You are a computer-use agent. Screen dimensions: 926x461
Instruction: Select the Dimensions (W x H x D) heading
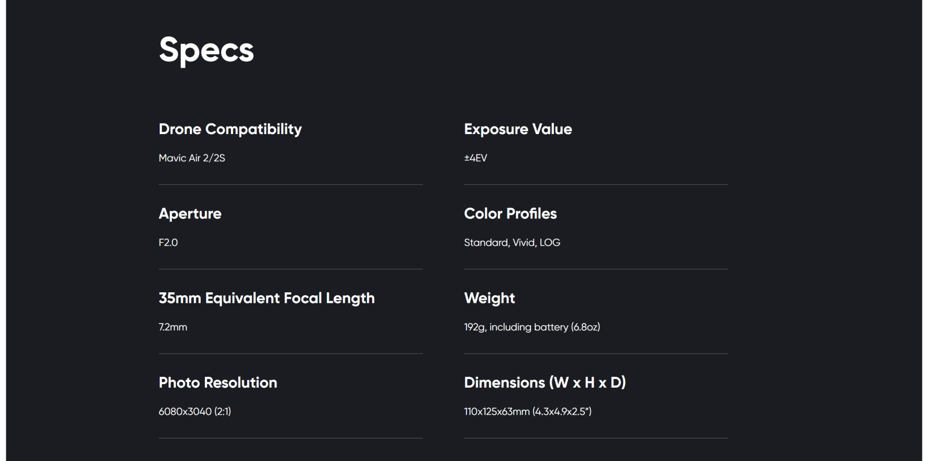[545, 382]
